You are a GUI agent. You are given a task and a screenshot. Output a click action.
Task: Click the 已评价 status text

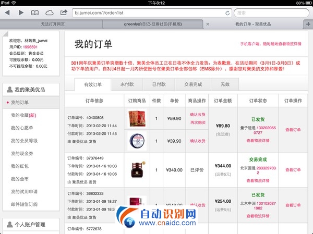[197, 170]
